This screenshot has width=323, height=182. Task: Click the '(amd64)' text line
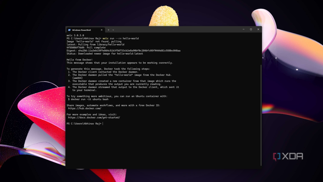tap(77, 78)
